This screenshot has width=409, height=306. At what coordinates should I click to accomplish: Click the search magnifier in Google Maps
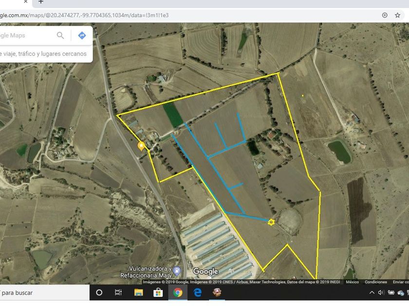coord(60,35)
